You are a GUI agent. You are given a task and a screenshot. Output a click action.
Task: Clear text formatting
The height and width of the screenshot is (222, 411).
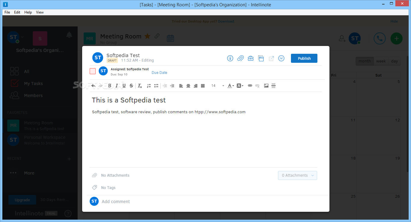click(140, 86)
